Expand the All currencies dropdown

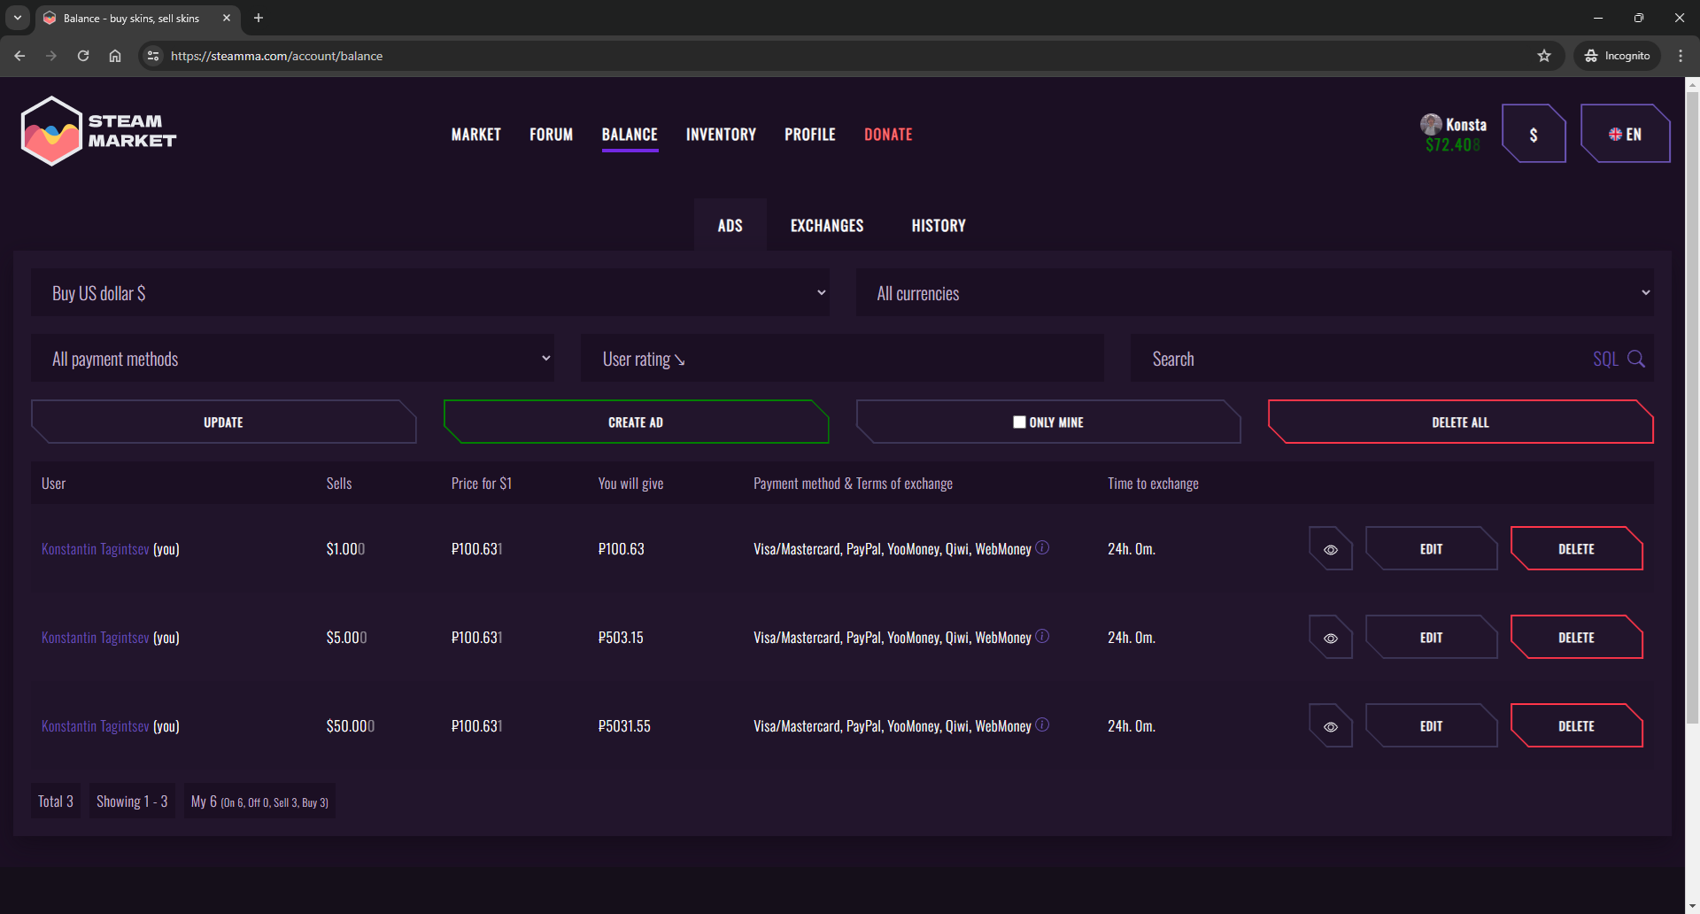(1254, 293)
